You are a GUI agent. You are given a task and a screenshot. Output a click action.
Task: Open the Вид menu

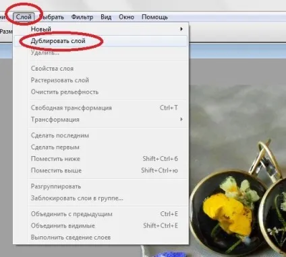(x=106, y=17)
